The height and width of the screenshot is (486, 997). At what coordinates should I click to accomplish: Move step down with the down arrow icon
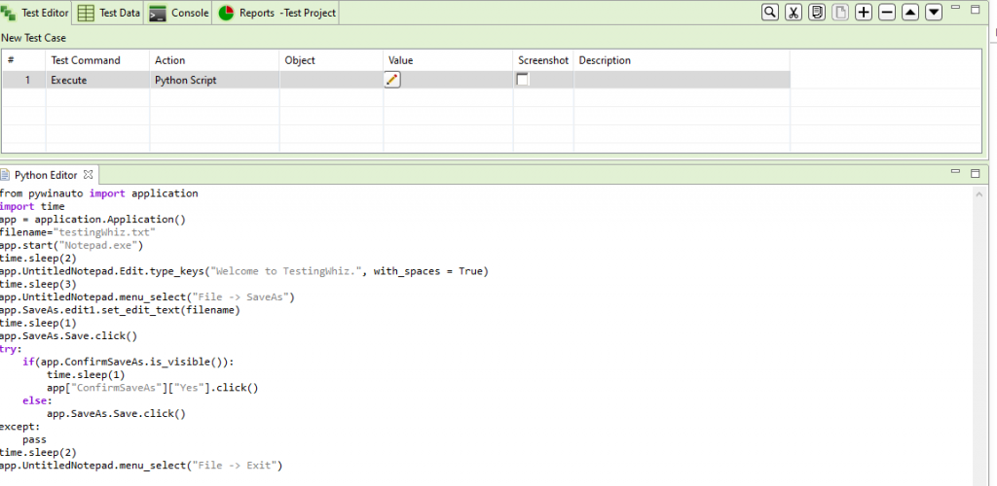pos(934,12)
